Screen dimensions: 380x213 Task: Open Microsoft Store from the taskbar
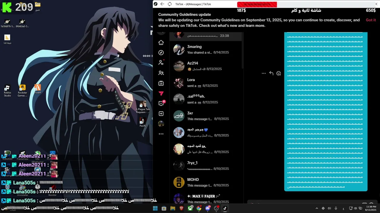(164, 208)
